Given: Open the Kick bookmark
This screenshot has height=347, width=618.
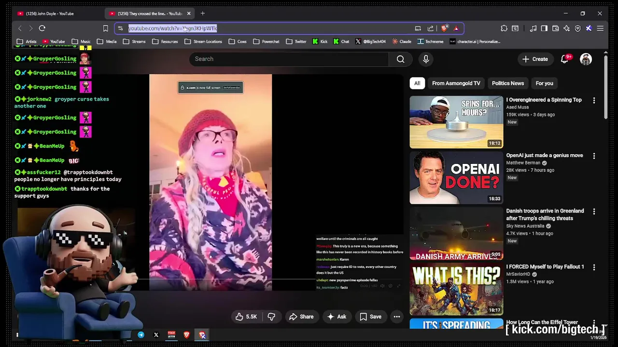Looking at the screenshot, I should coord(320,41).
